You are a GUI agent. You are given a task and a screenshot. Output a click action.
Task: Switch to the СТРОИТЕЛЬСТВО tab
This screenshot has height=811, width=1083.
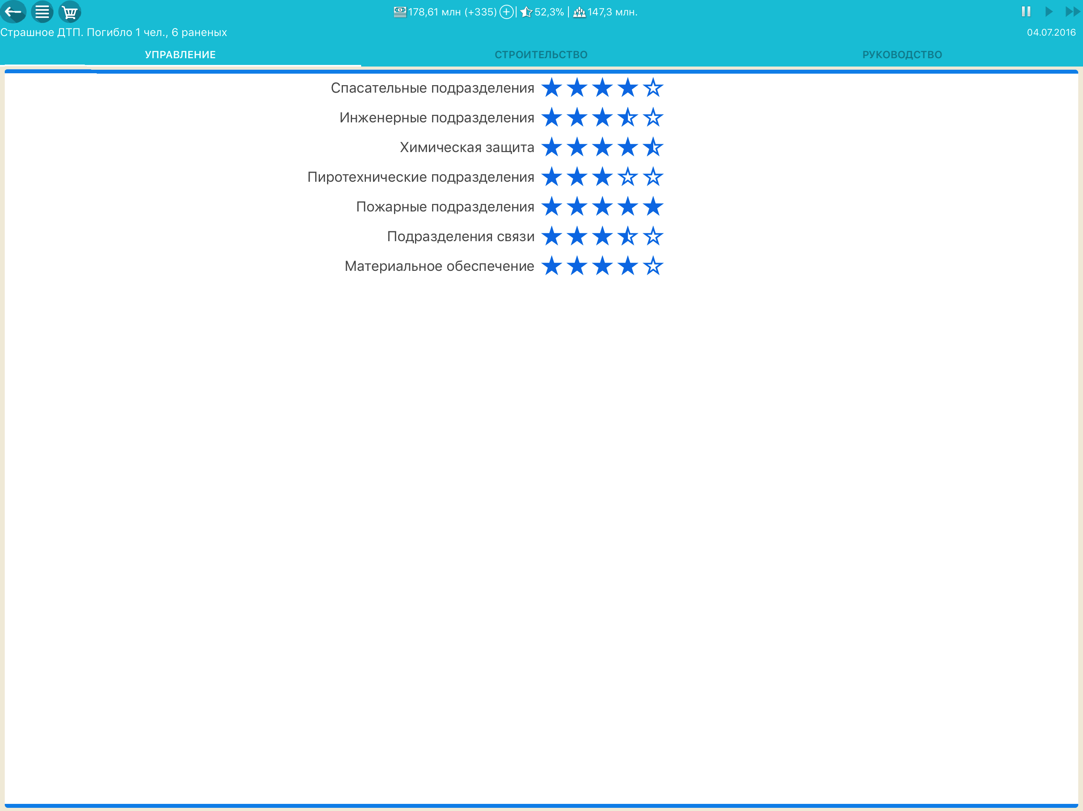pos(541,55)
